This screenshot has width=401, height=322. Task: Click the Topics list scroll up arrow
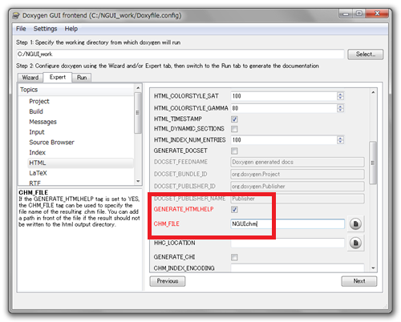click(138, 88)
